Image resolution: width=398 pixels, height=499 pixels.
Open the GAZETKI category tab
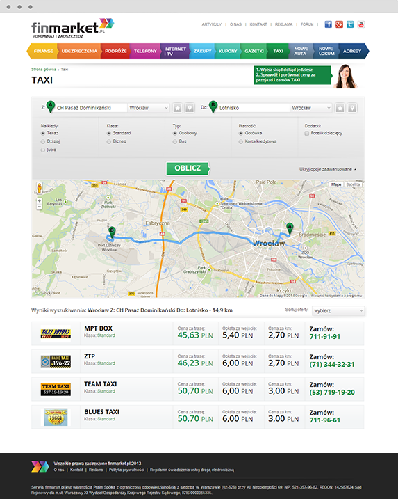click(x=254, y=51)
